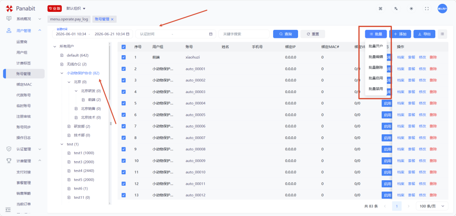Collapse sidebar using bottom-left menu icon
Viewport: 456px width, 216px height.
tap(8, 210)
